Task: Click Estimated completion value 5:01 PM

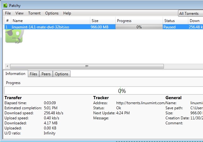Action: (51, 108)
